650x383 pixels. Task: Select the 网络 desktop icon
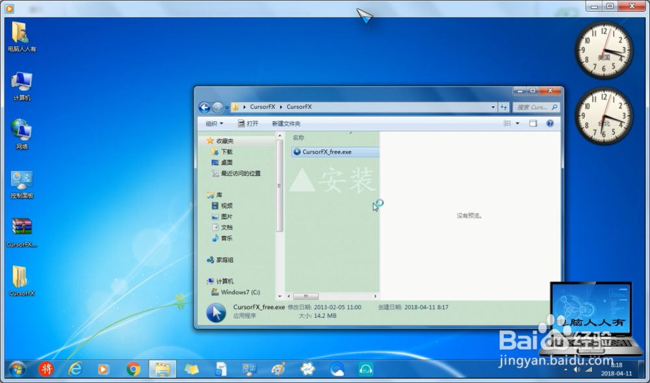coord(21,135)
